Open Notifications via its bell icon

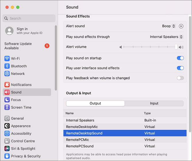(7, 85)
